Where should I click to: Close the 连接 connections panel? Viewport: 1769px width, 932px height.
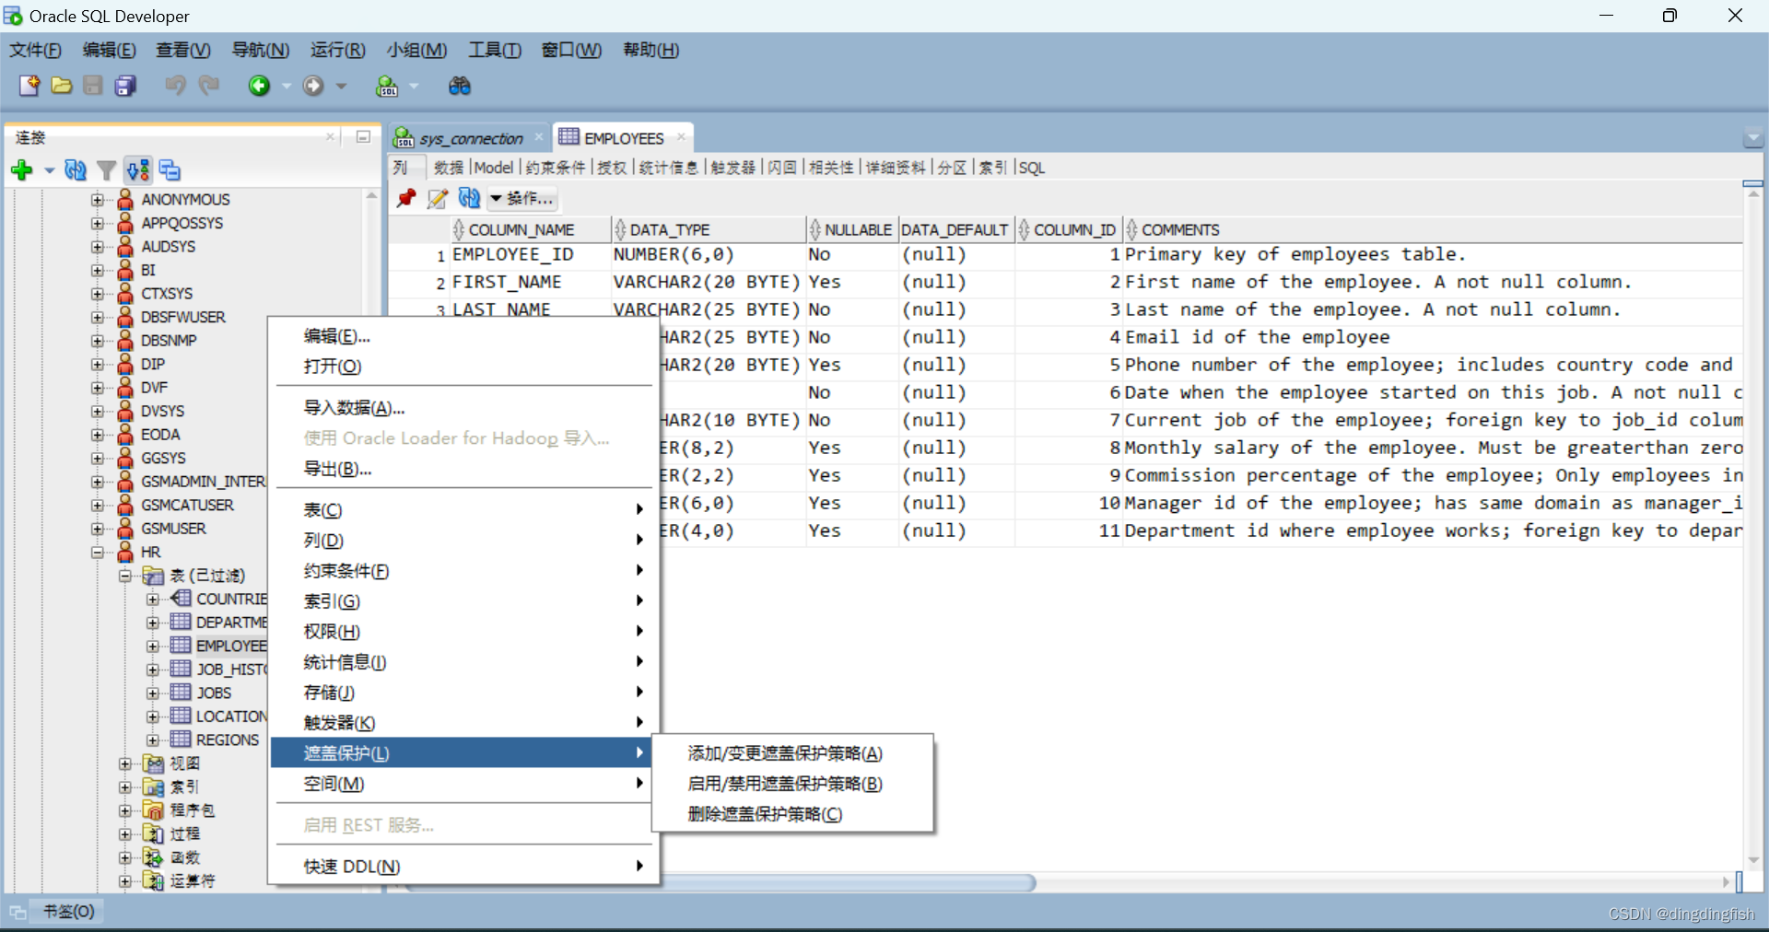coord(330,136)
